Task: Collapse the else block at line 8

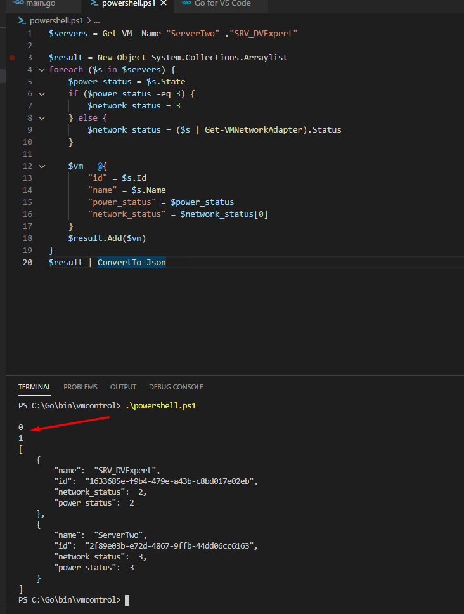Action: 42,118
